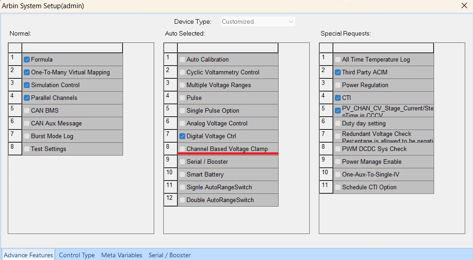Click the Normal list header cell

[72, 48]
